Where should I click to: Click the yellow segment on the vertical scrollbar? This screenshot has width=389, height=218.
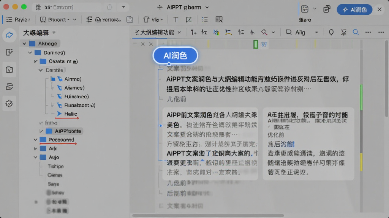click(x=361, y=162)
